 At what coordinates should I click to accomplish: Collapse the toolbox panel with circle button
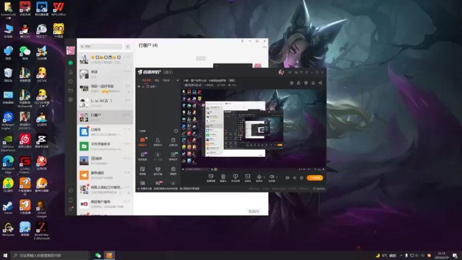[x=176, y=131]
